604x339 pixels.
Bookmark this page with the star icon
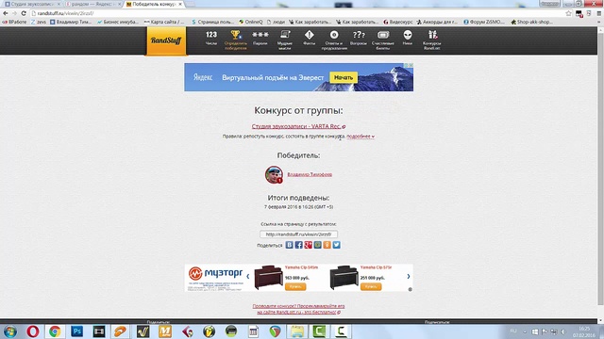[568, 13]
